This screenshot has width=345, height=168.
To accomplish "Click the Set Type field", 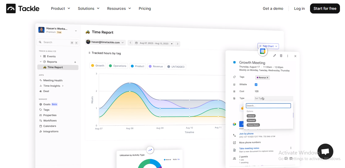I will [273, 98].
